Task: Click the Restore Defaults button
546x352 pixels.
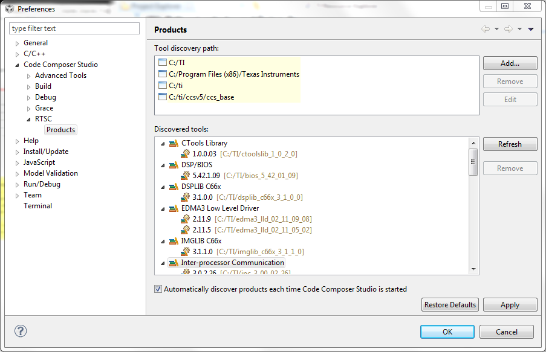Action: coord(450,305)
